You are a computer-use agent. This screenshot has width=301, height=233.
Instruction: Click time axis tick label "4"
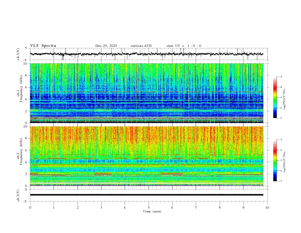pos(125,207)
